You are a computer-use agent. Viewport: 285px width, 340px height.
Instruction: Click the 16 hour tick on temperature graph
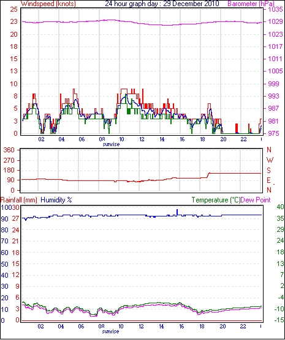(x=181, y=327)
